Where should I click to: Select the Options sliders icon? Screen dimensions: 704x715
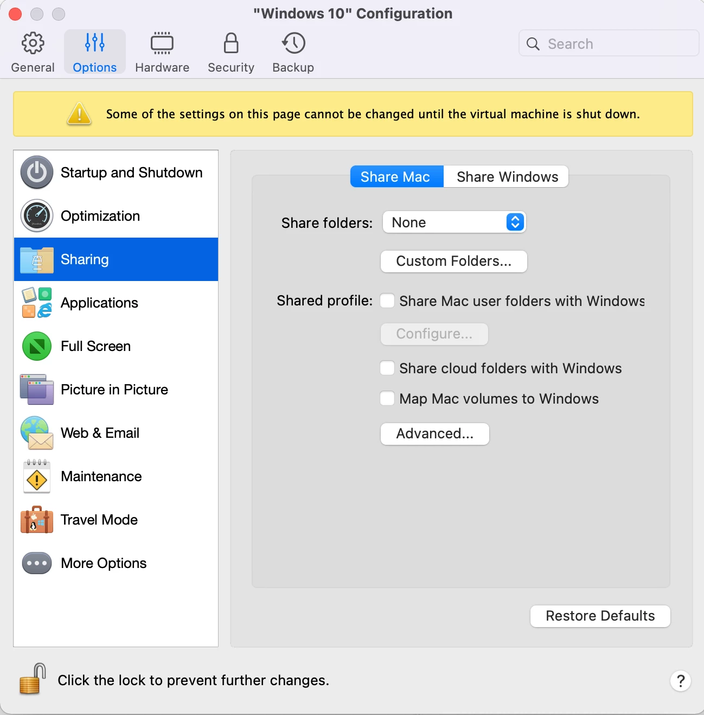pos(95,43)
